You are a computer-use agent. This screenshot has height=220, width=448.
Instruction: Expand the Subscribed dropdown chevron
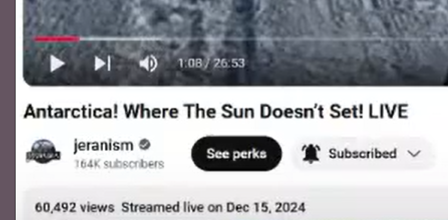414,154
